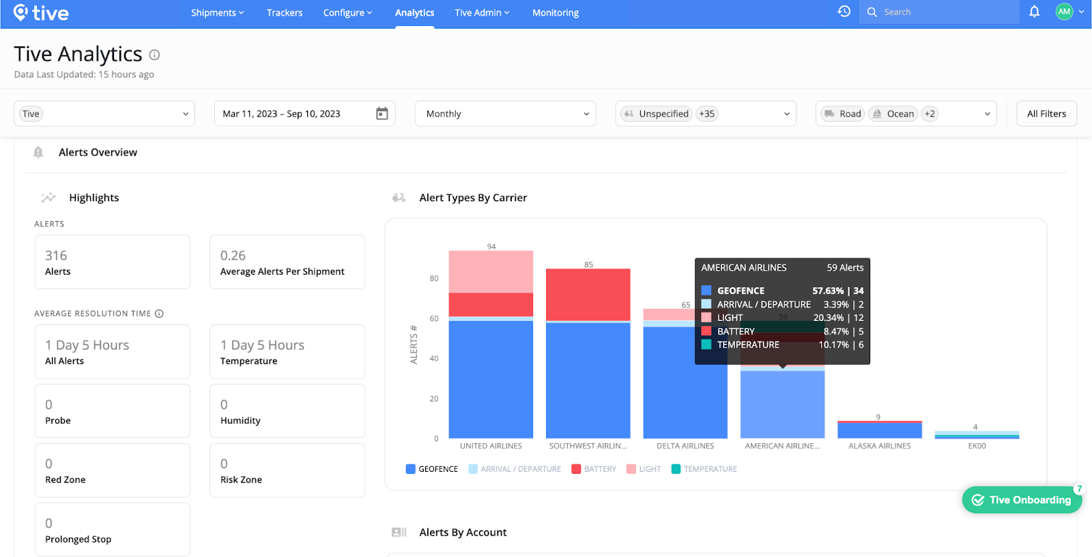Click the Prolonged Stop card
The height and width of the screenshot is (557, 1092).
113,530
